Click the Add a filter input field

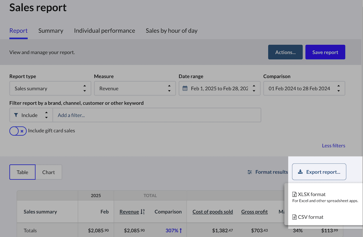click(x=157, y=115)
